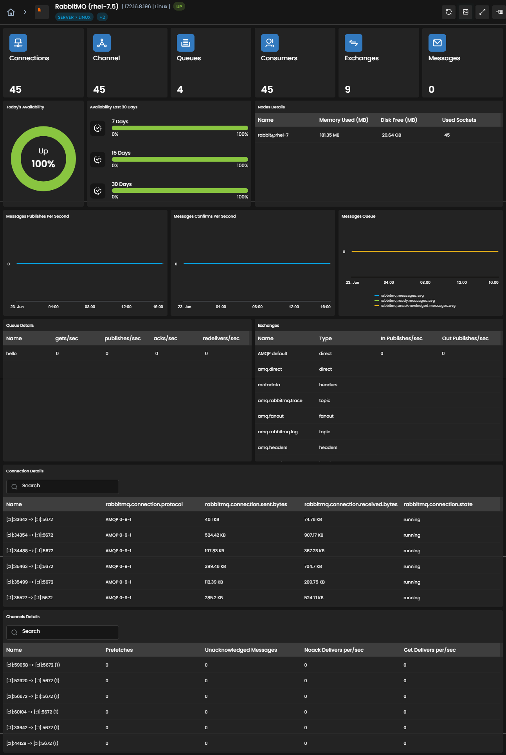Viewport: 506px width, 755px height.
Task: Go to the home icon in breadcrumb
Action: click(x=11, y=12)
